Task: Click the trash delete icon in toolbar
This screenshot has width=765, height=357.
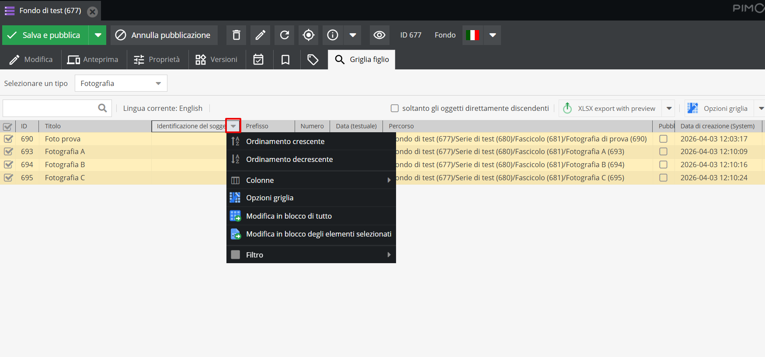Action: tap(236, 35)
